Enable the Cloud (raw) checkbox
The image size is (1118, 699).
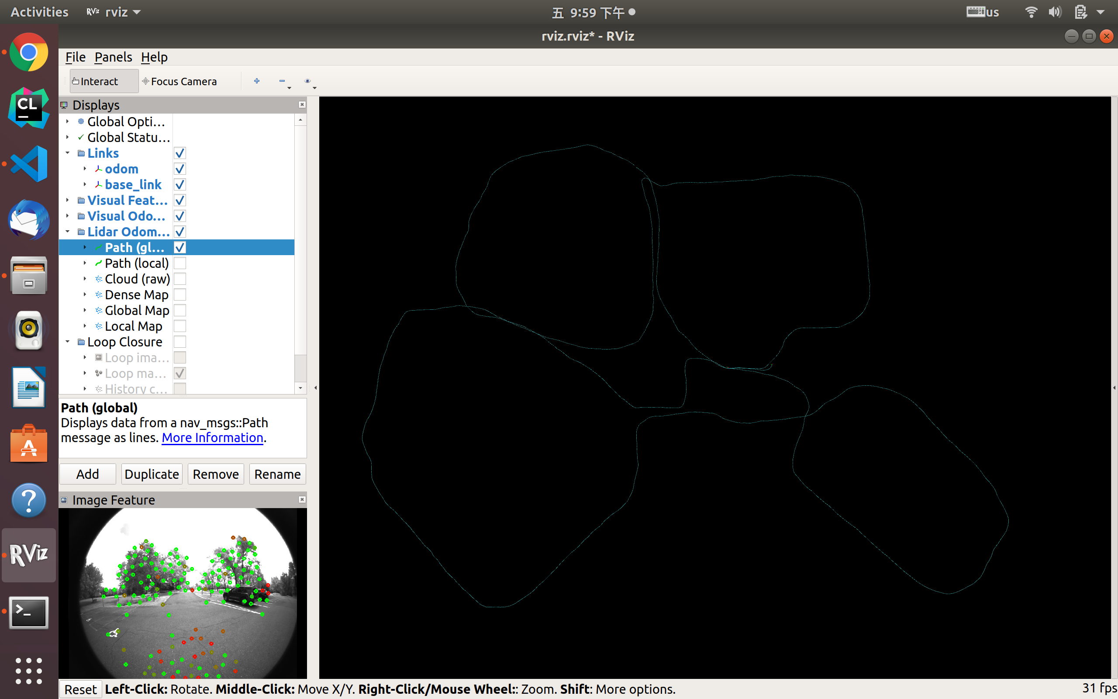[x=180, y=279]
